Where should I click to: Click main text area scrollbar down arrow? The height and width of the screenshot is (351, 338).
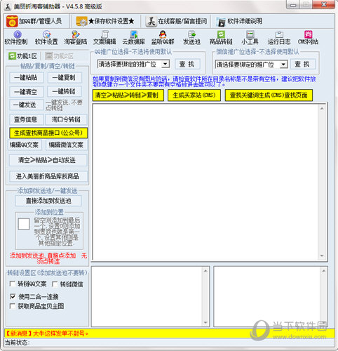pos(322,256)
